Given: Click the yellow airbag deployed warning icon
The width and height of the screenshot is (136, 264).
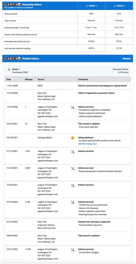Looking at the screenshot, I should [x=72, y=138].
